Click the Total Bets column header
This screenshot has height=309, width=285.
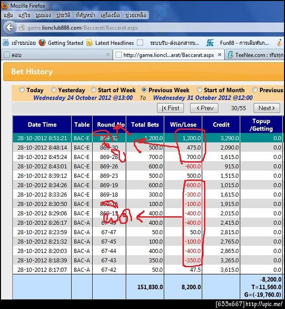[x=145, y=125]
